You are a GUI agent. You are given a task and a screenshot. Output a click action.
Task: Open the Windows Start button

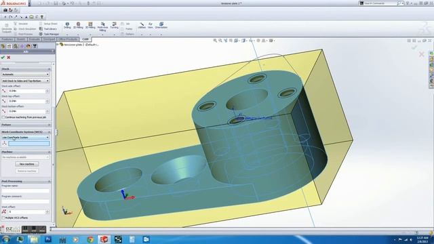click(6, 239)
